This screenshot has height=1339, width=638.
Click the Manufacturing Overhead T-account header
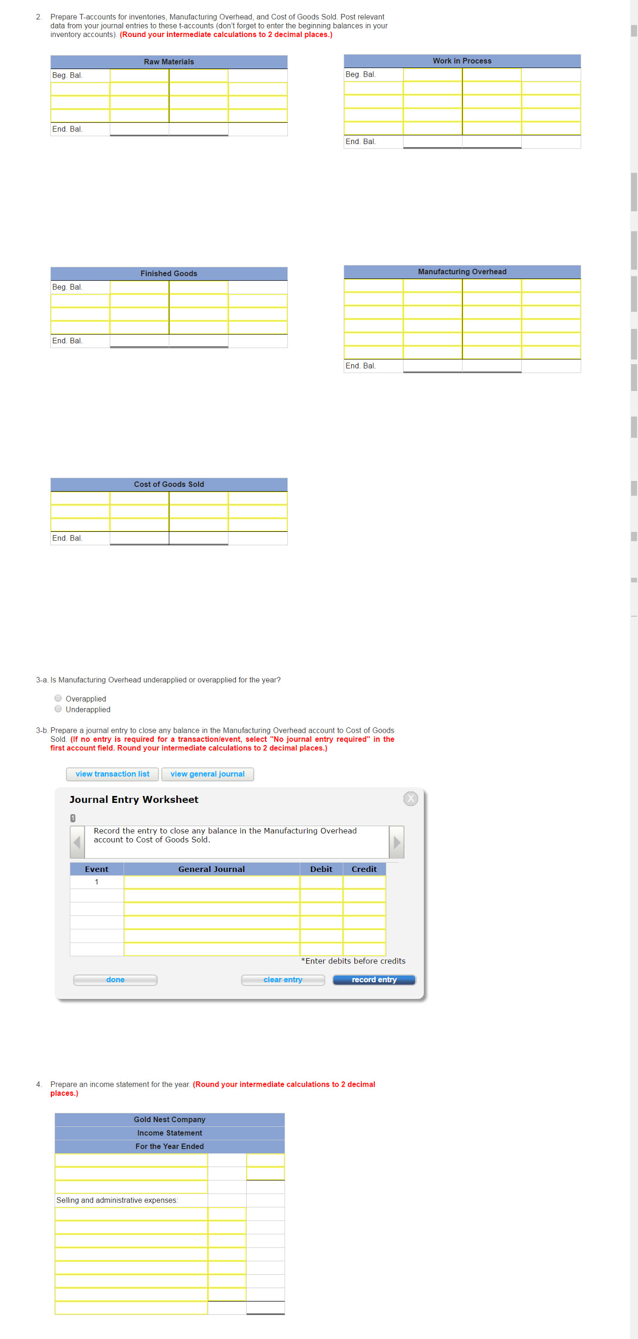(462, 272)
